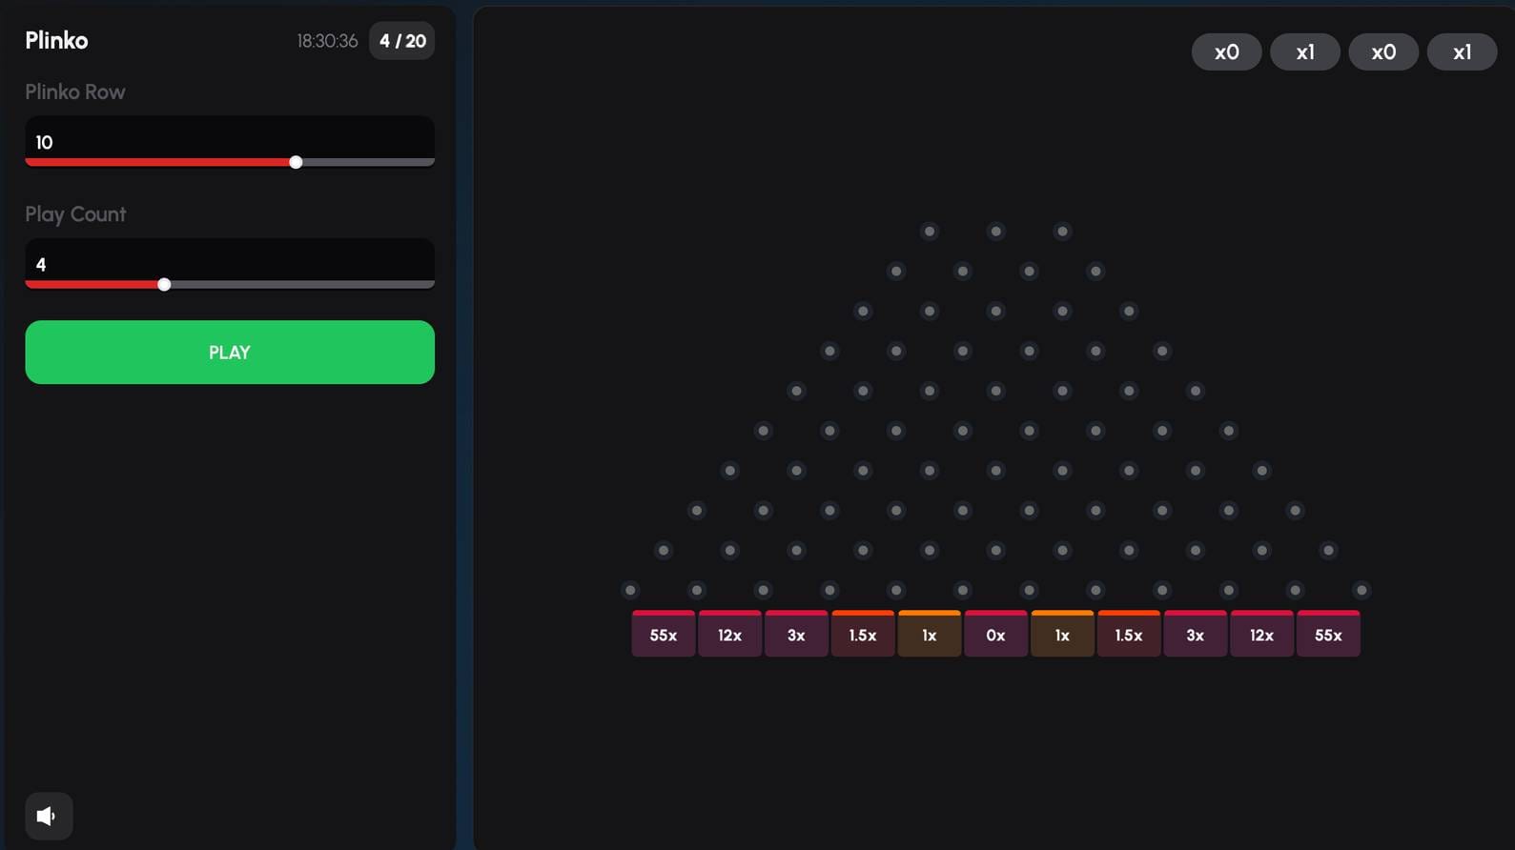Mute the game sound with speaker icon

(x=48, y=816)
